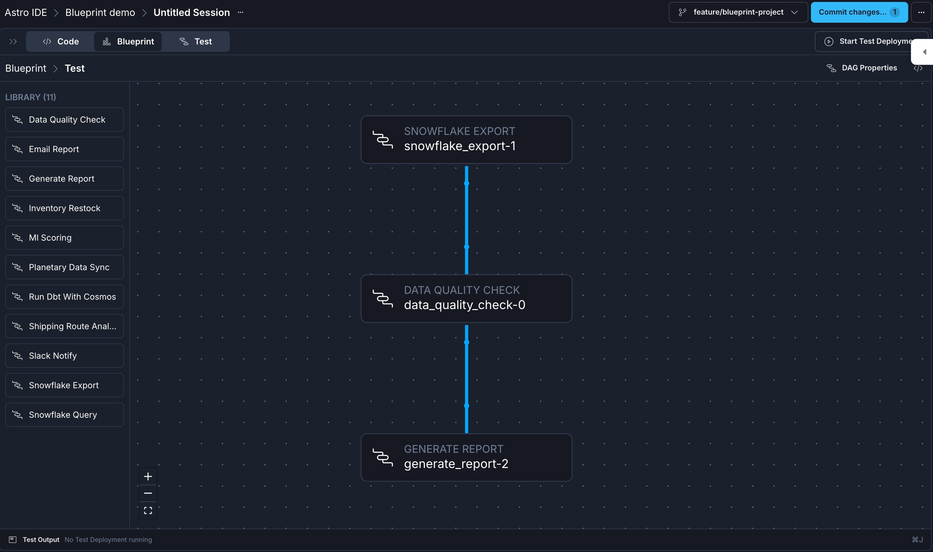Image resolution: width=933 pixels, height=552 pixels.
Task: Open the feature/blueprint-project branch dropdown
Action: point(738,12)
